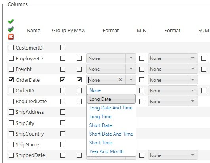The width and height of the screenshot is (210, 163).
Task: Check the CustomerID column checkbox
Action: point(11,48)
